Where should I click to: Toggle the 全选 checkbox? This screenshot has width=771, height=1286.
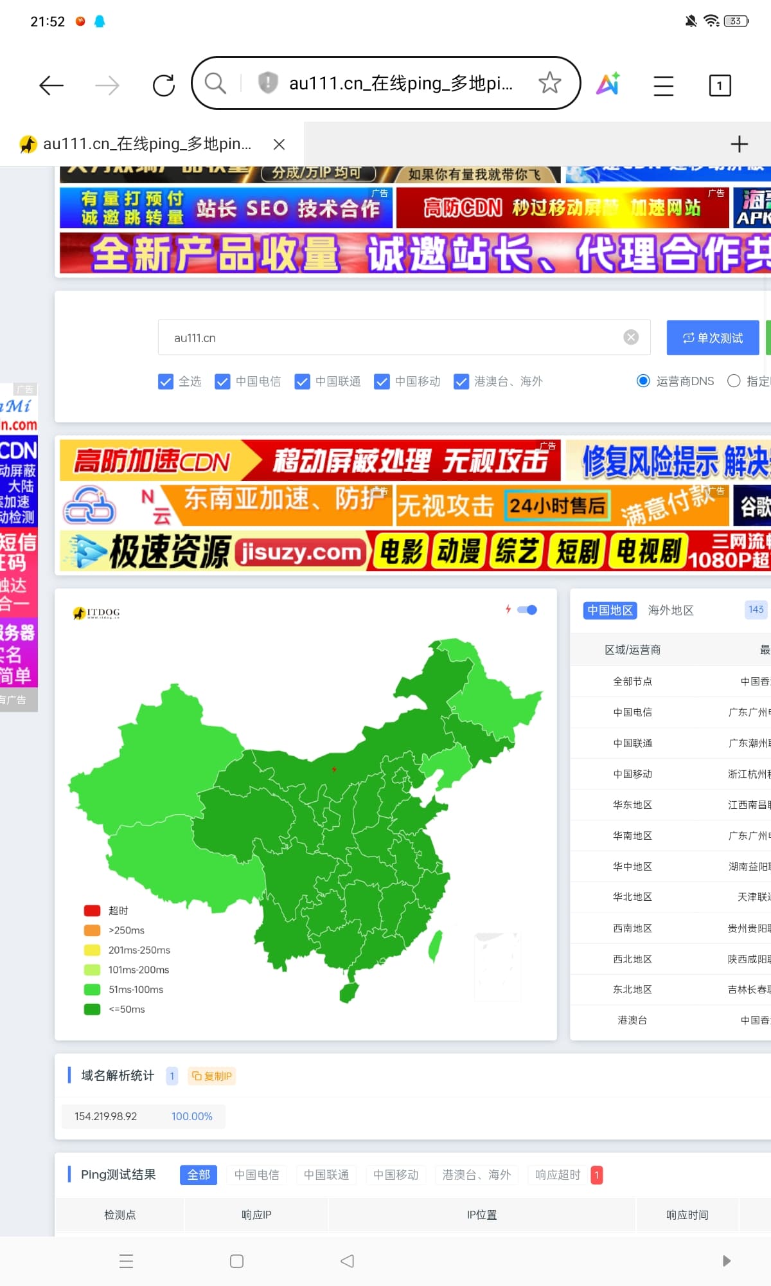(165, 381)
